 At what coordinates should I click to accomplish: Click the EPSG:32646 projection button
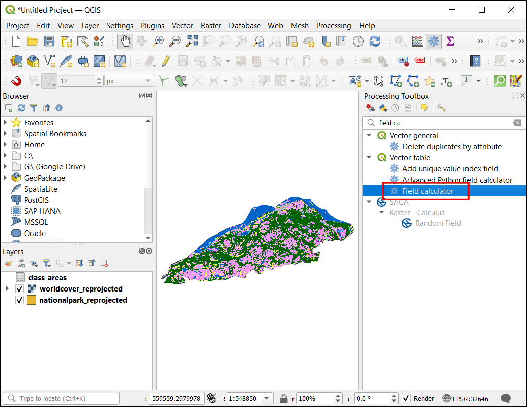[x=464, y=399]
